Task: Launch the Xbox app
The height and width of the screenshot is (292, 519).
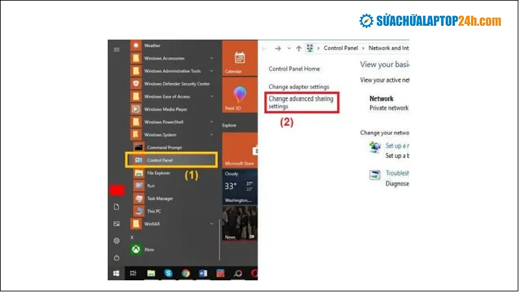Action: (149, 249)
